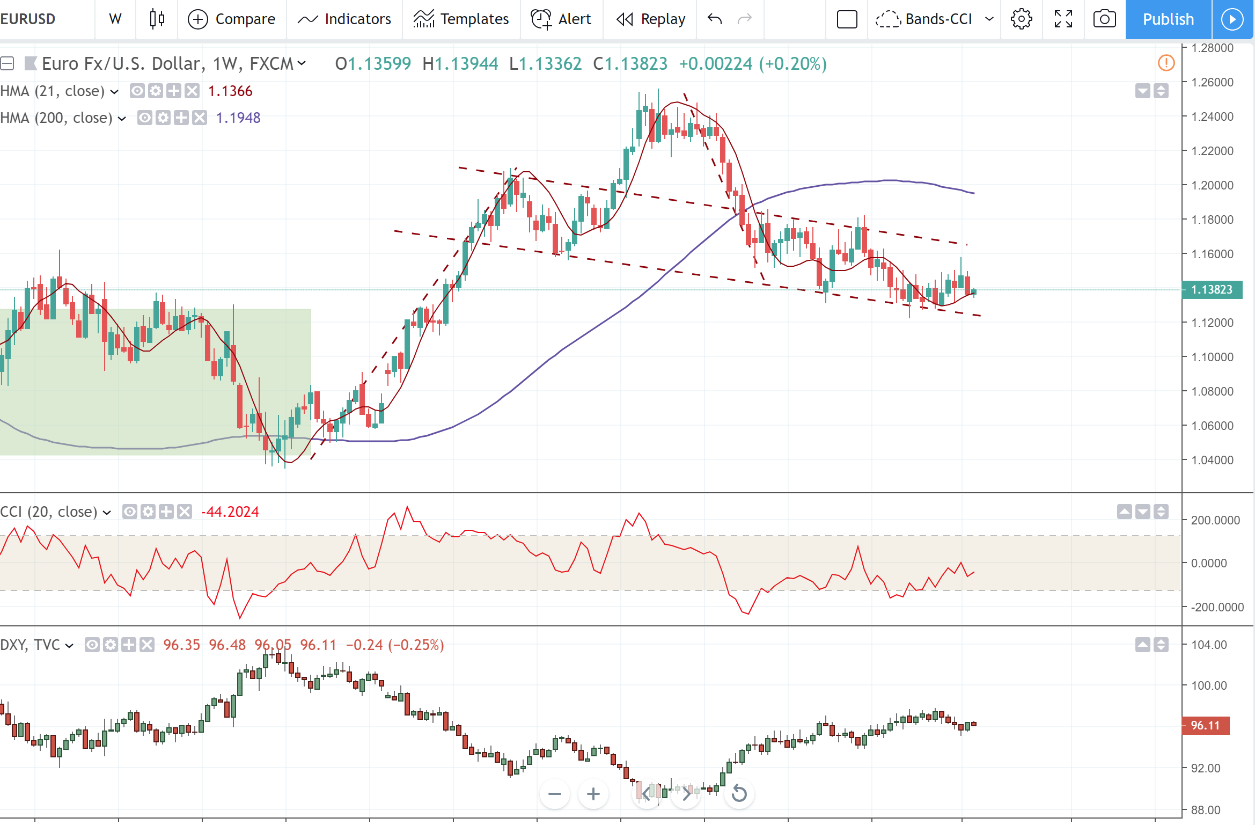Toggle CCI indicator visibility eye
1255x825 pixels.
click(130, 512)
